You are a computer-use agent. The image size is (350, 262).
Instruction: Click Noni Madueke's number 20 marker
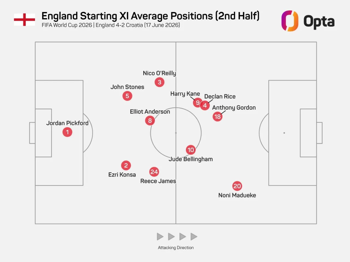click(237, 186)
